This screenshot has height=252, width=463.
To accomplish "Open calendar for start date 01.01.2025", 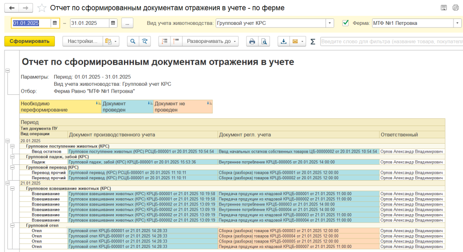I will [55, 23].
